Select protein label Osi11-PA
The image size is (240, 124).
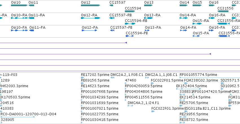pyautogui.click(x=37, y=28)
